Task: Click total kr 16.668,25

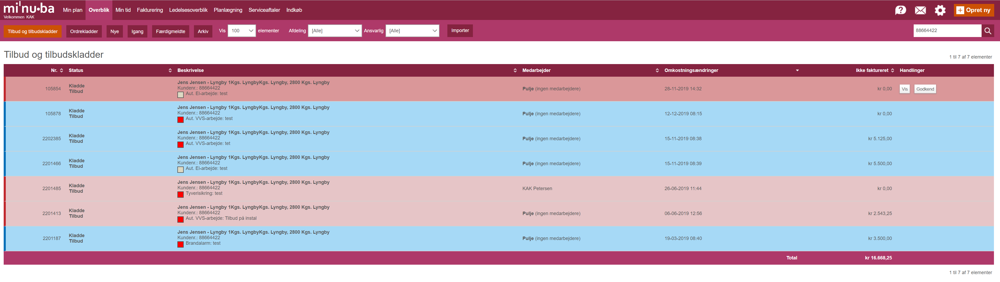Action: 878,258
